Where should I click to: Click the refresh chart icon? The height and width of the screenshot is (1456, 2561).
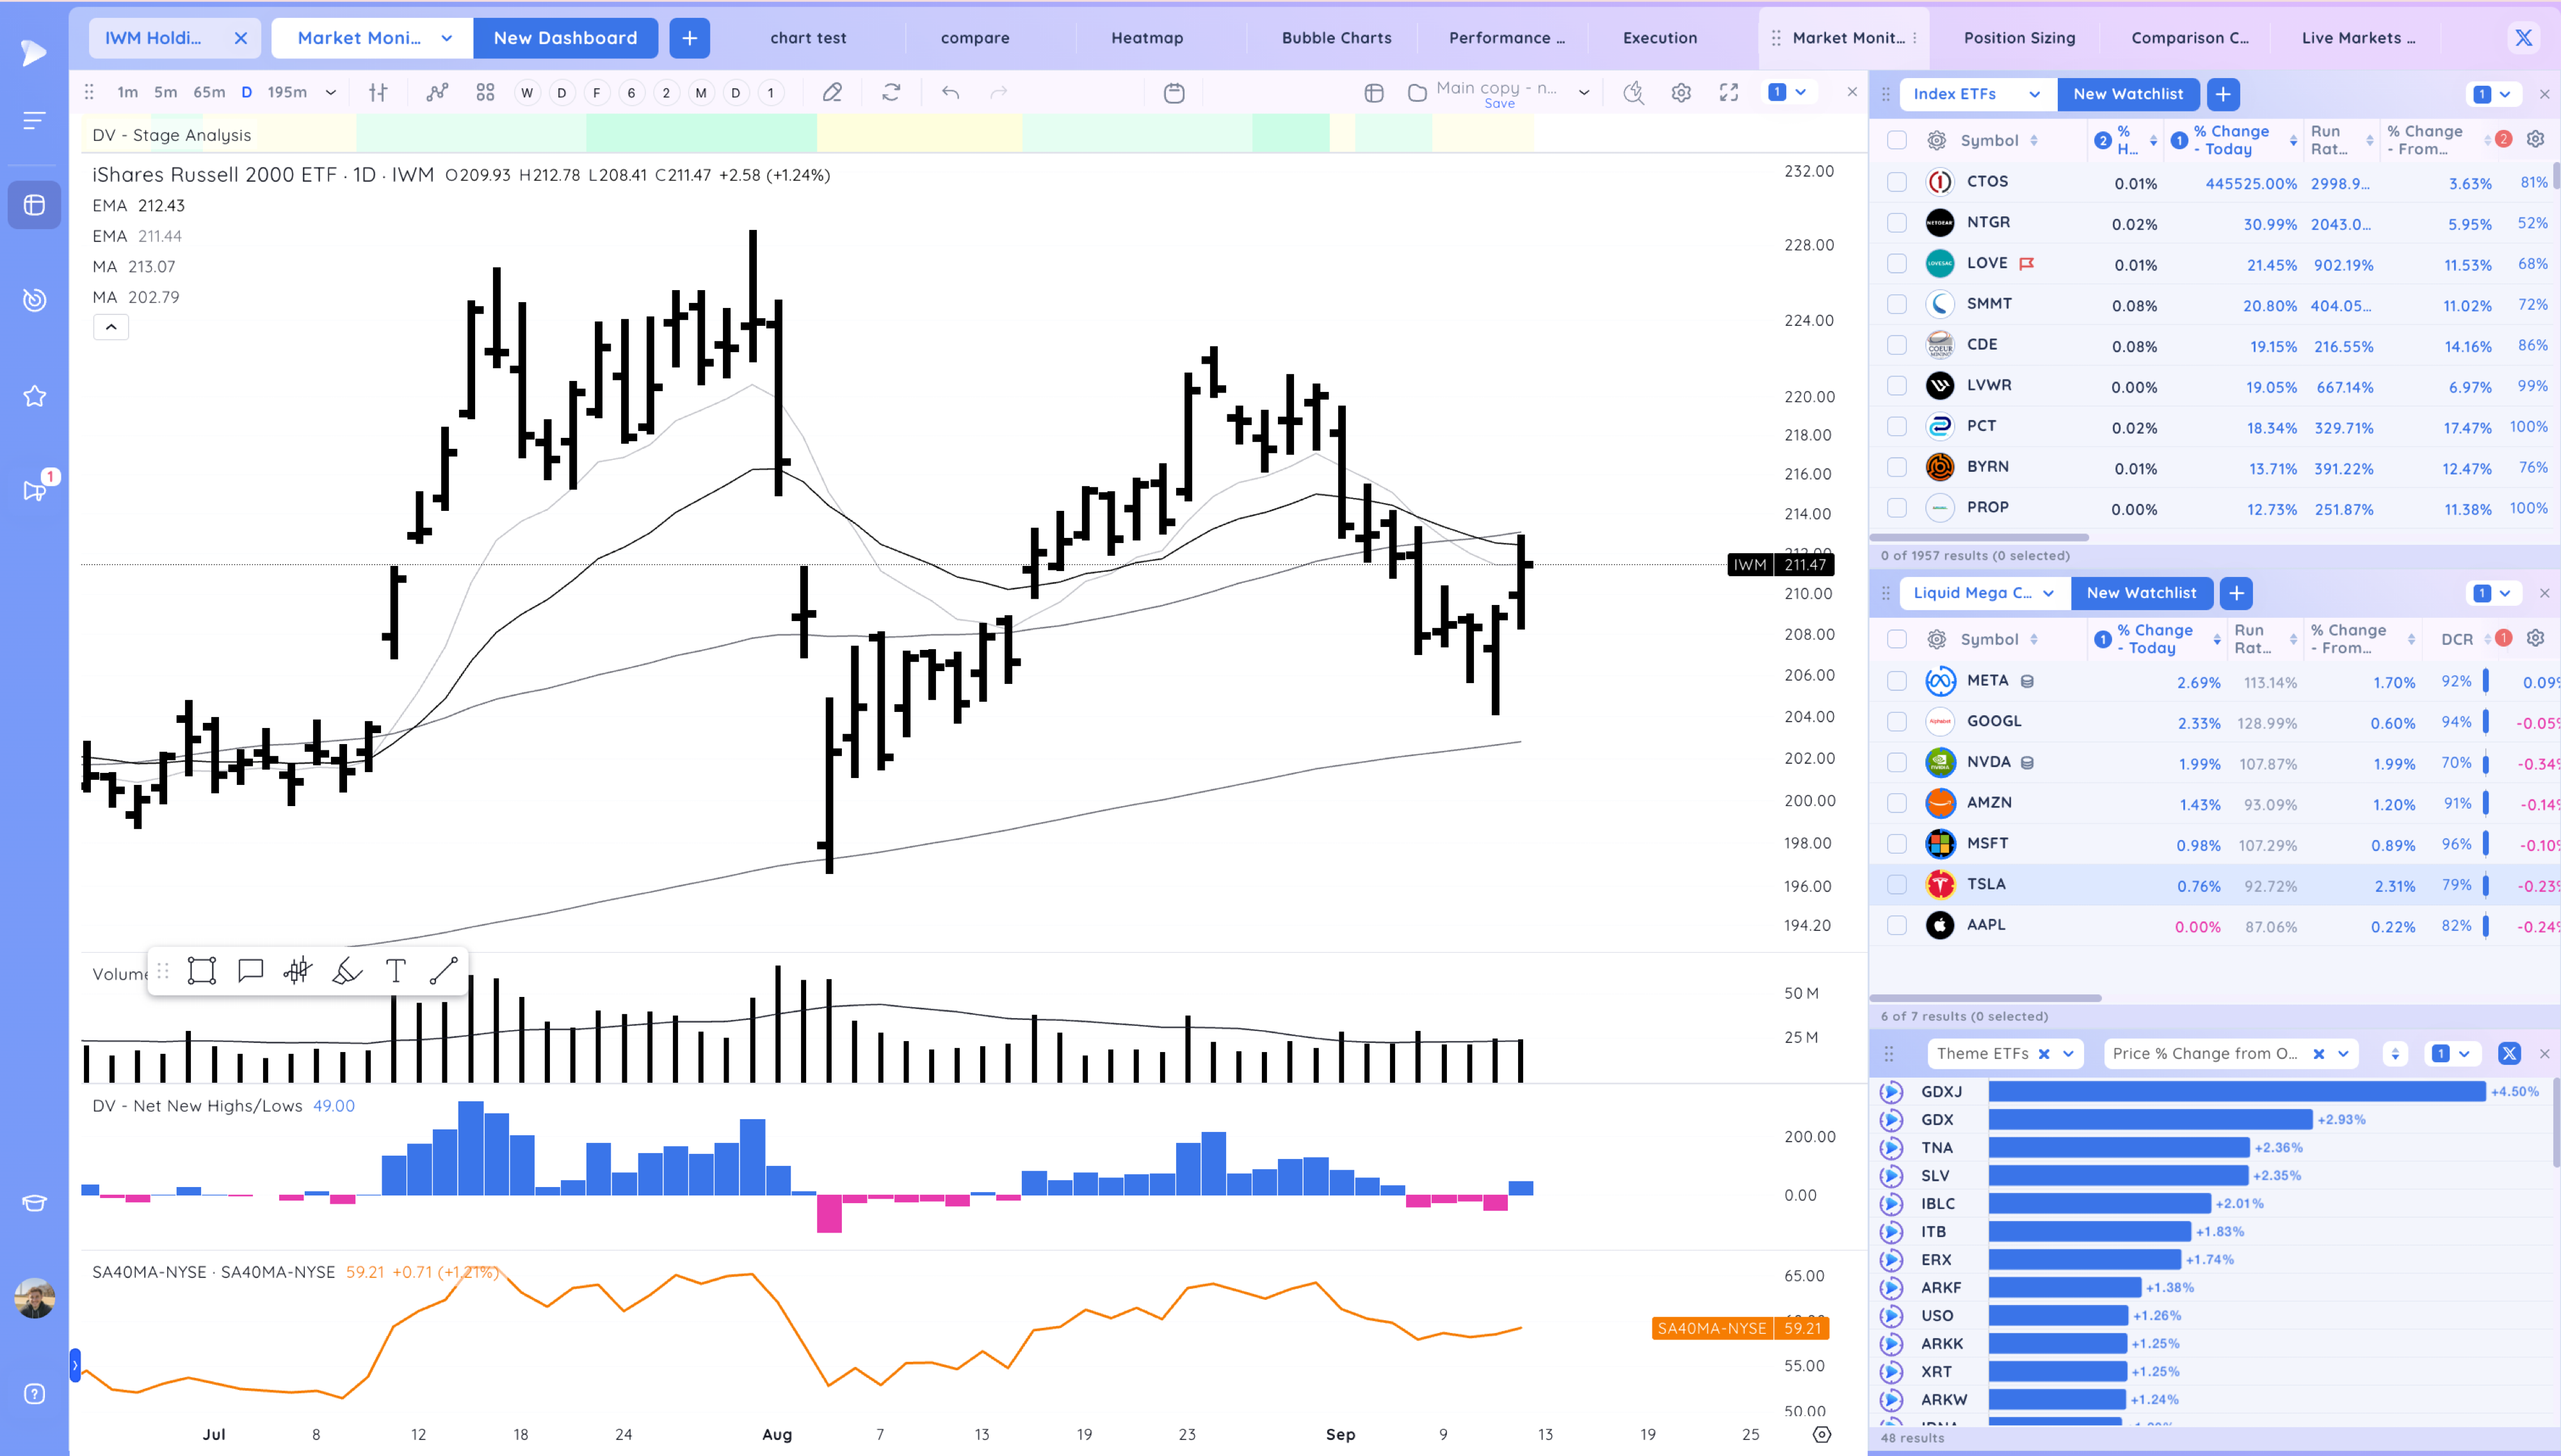891,93
